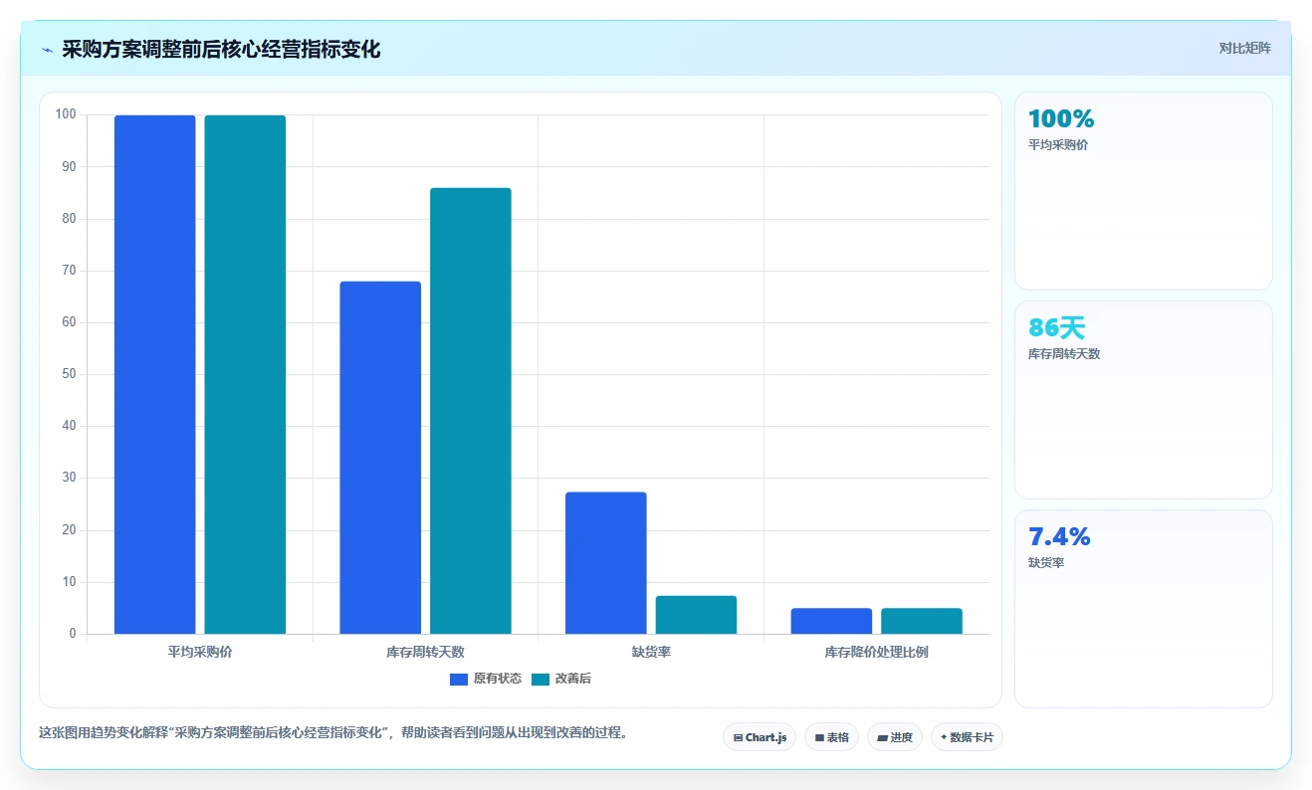Viewport: 1312px width, 790px height.
Task: Click the 数据卡片 tag
Action: point(967,737)
